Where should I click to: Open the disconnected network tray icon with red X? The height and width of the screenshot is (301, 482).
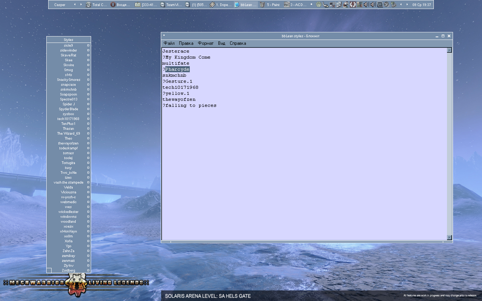(332, 5)
